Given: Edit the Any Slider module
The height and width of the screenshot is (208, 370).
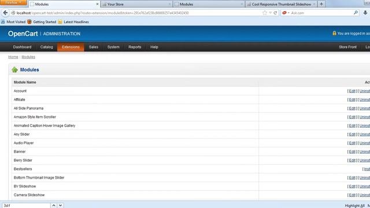Looking at the screenshot, I should point(352,135).
